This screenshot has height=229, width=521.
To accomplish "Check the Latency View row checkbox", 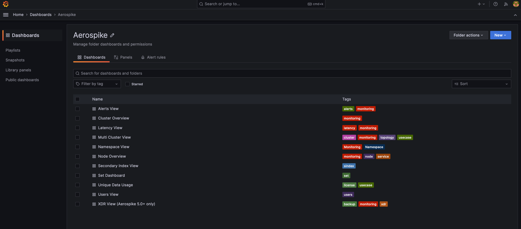I will point(77,128).
